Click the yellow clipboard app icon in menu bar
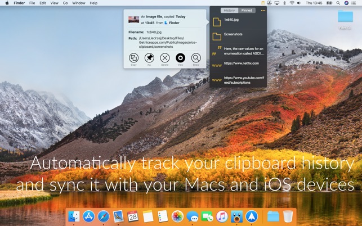This screenshot has width=362, height=226. (x=263, y=3)
